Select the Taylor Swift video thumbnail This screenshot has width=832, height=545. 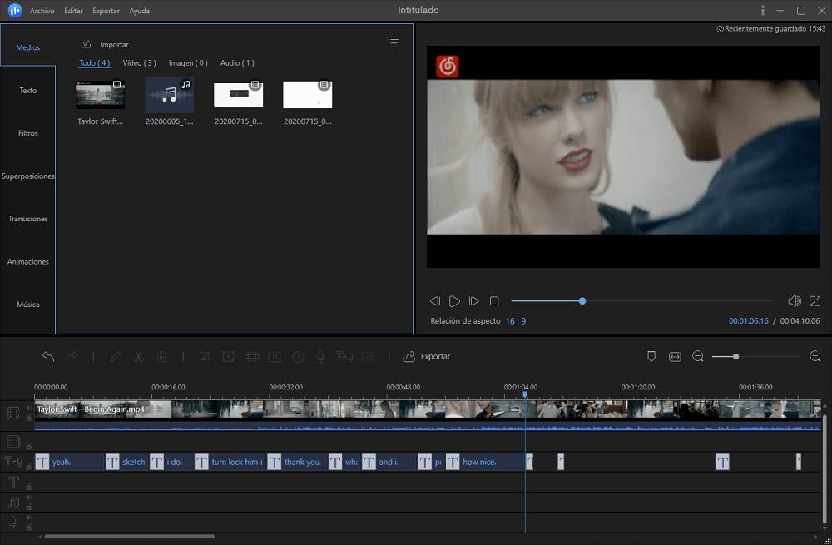point(101,96)
